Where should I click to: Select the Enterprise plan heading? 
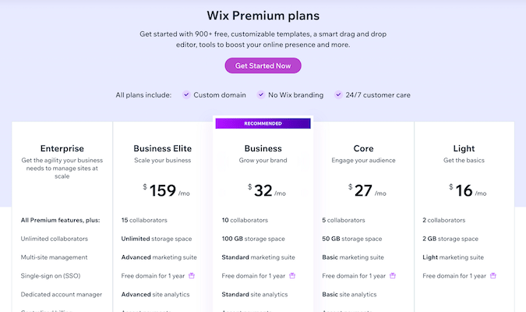click(62, 148)
